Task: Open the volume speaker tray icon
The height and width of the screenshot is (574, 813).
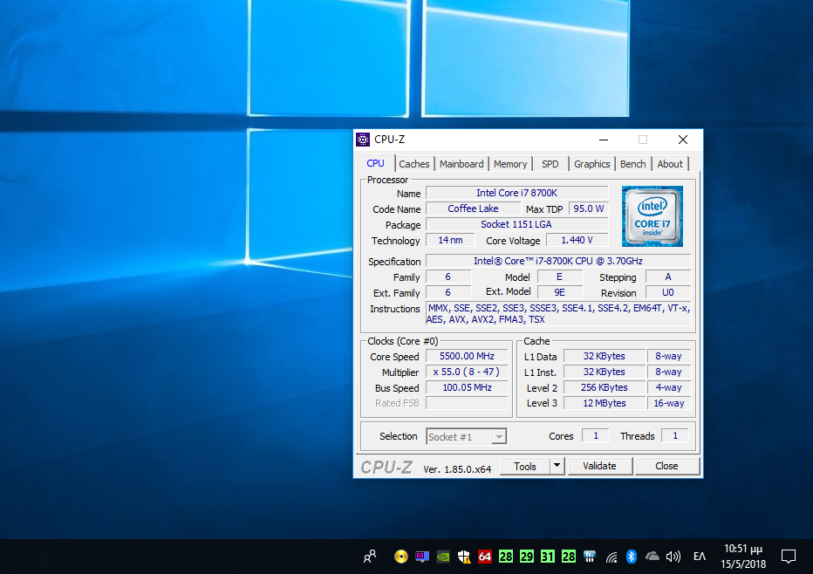Action: (x=673, y=557)
